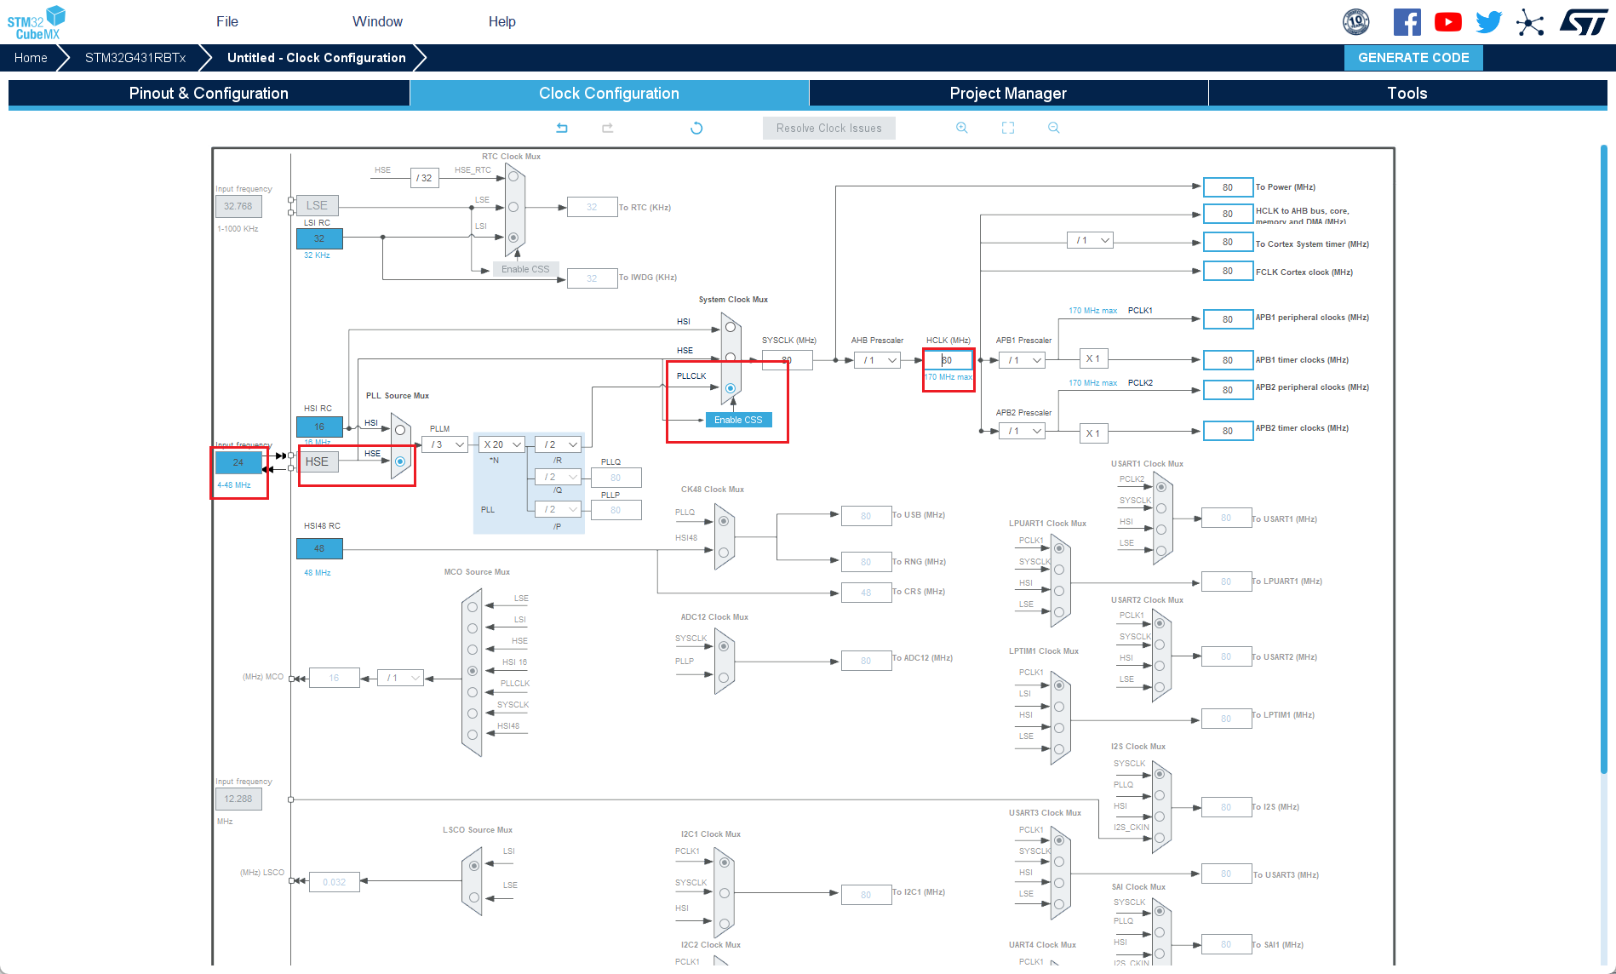Zoom out of clock diagram

tap(1053, 128)
